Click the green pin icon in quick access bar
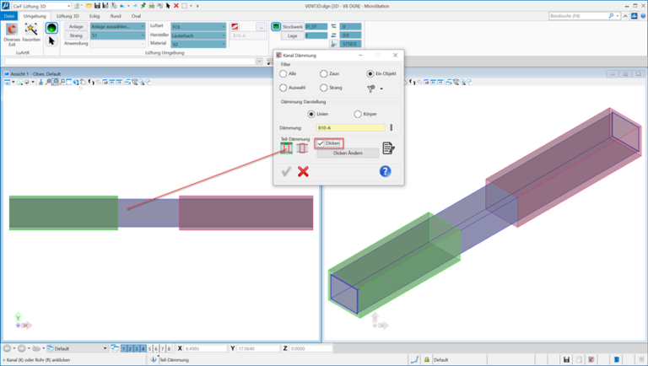The image size is (648, 366). coord(143,6)
